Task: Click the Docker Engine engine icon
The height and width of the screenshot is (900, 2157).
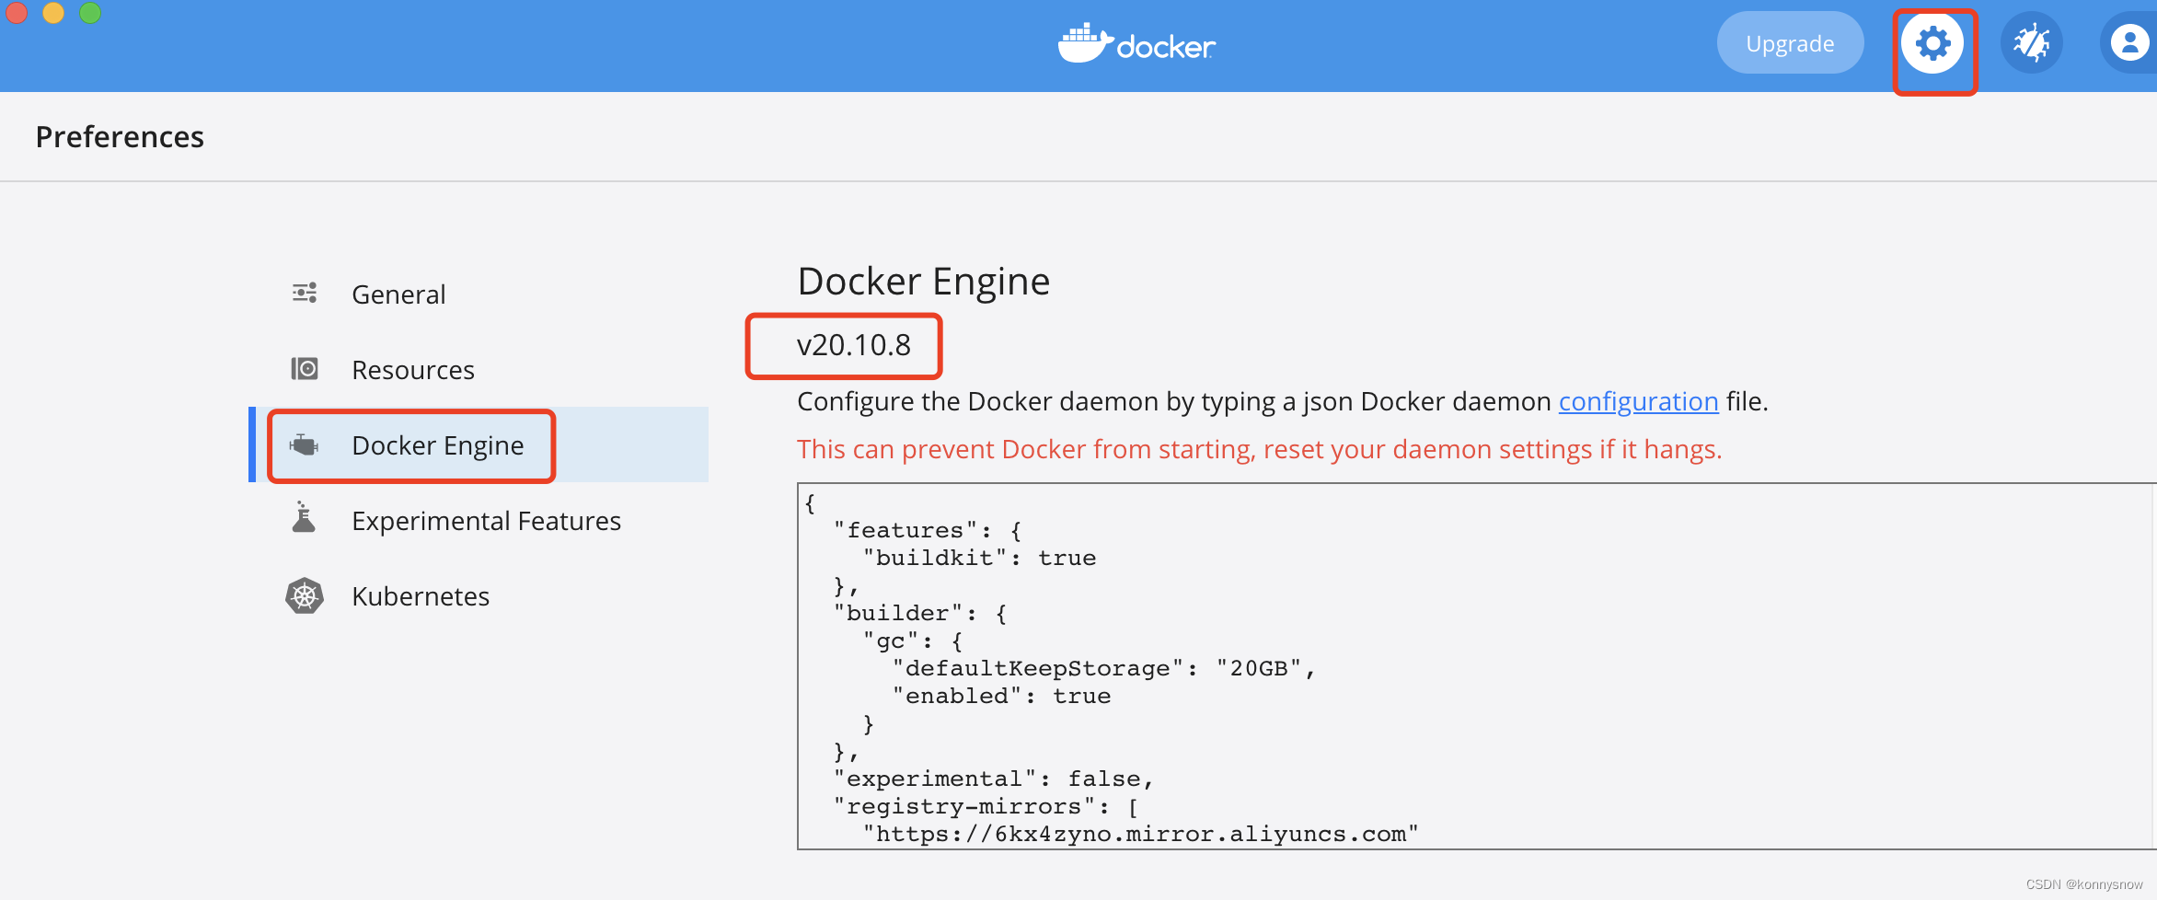Action: 304,445
